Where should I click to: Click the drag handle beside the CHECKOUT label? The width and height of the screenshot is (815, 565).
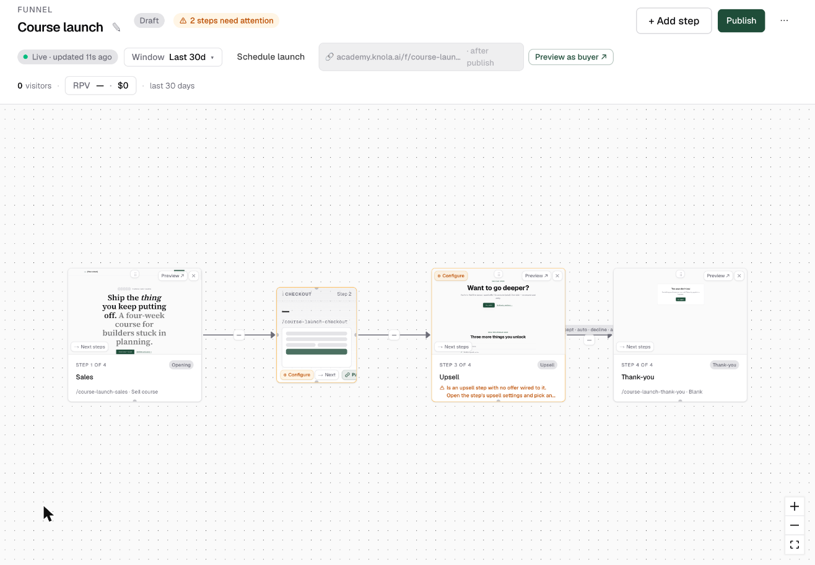point(283,294)
